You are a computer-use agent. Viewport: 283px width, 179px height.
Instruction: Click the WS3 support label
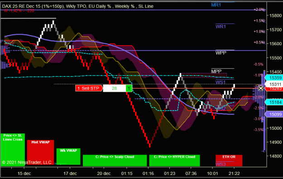(x=221, y=164)
